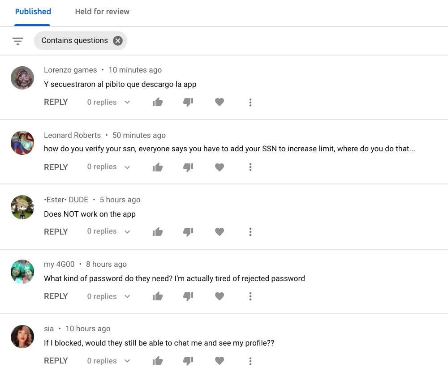
Task: Switch to the Held for review tab
Action: [102, 12]
